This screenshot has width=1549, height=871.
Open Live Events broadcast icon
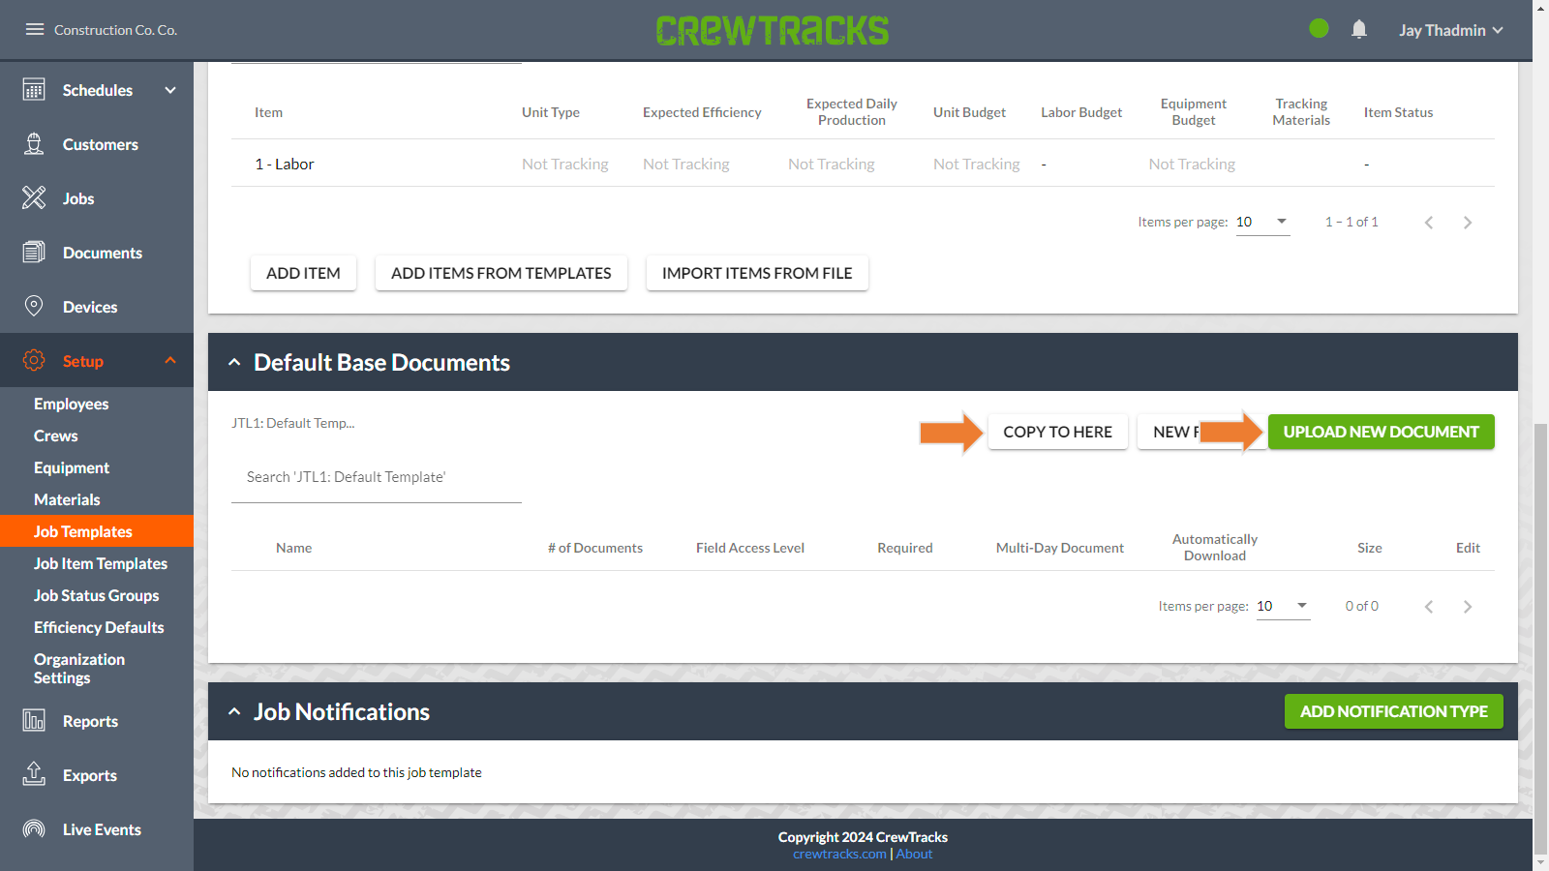coord(34,829)
